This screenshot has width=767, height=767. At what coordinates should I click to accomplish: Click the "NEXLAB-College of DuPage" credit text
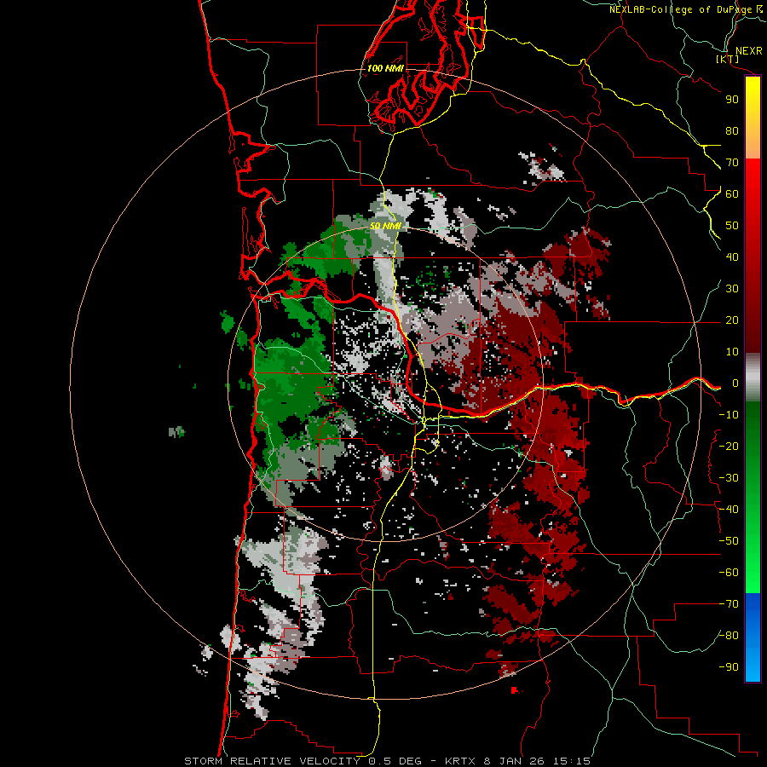[680, 9]
